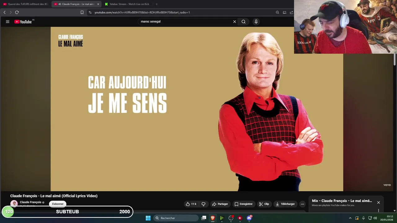Close the Mix playlist panel with X

(x=378, y=203)
